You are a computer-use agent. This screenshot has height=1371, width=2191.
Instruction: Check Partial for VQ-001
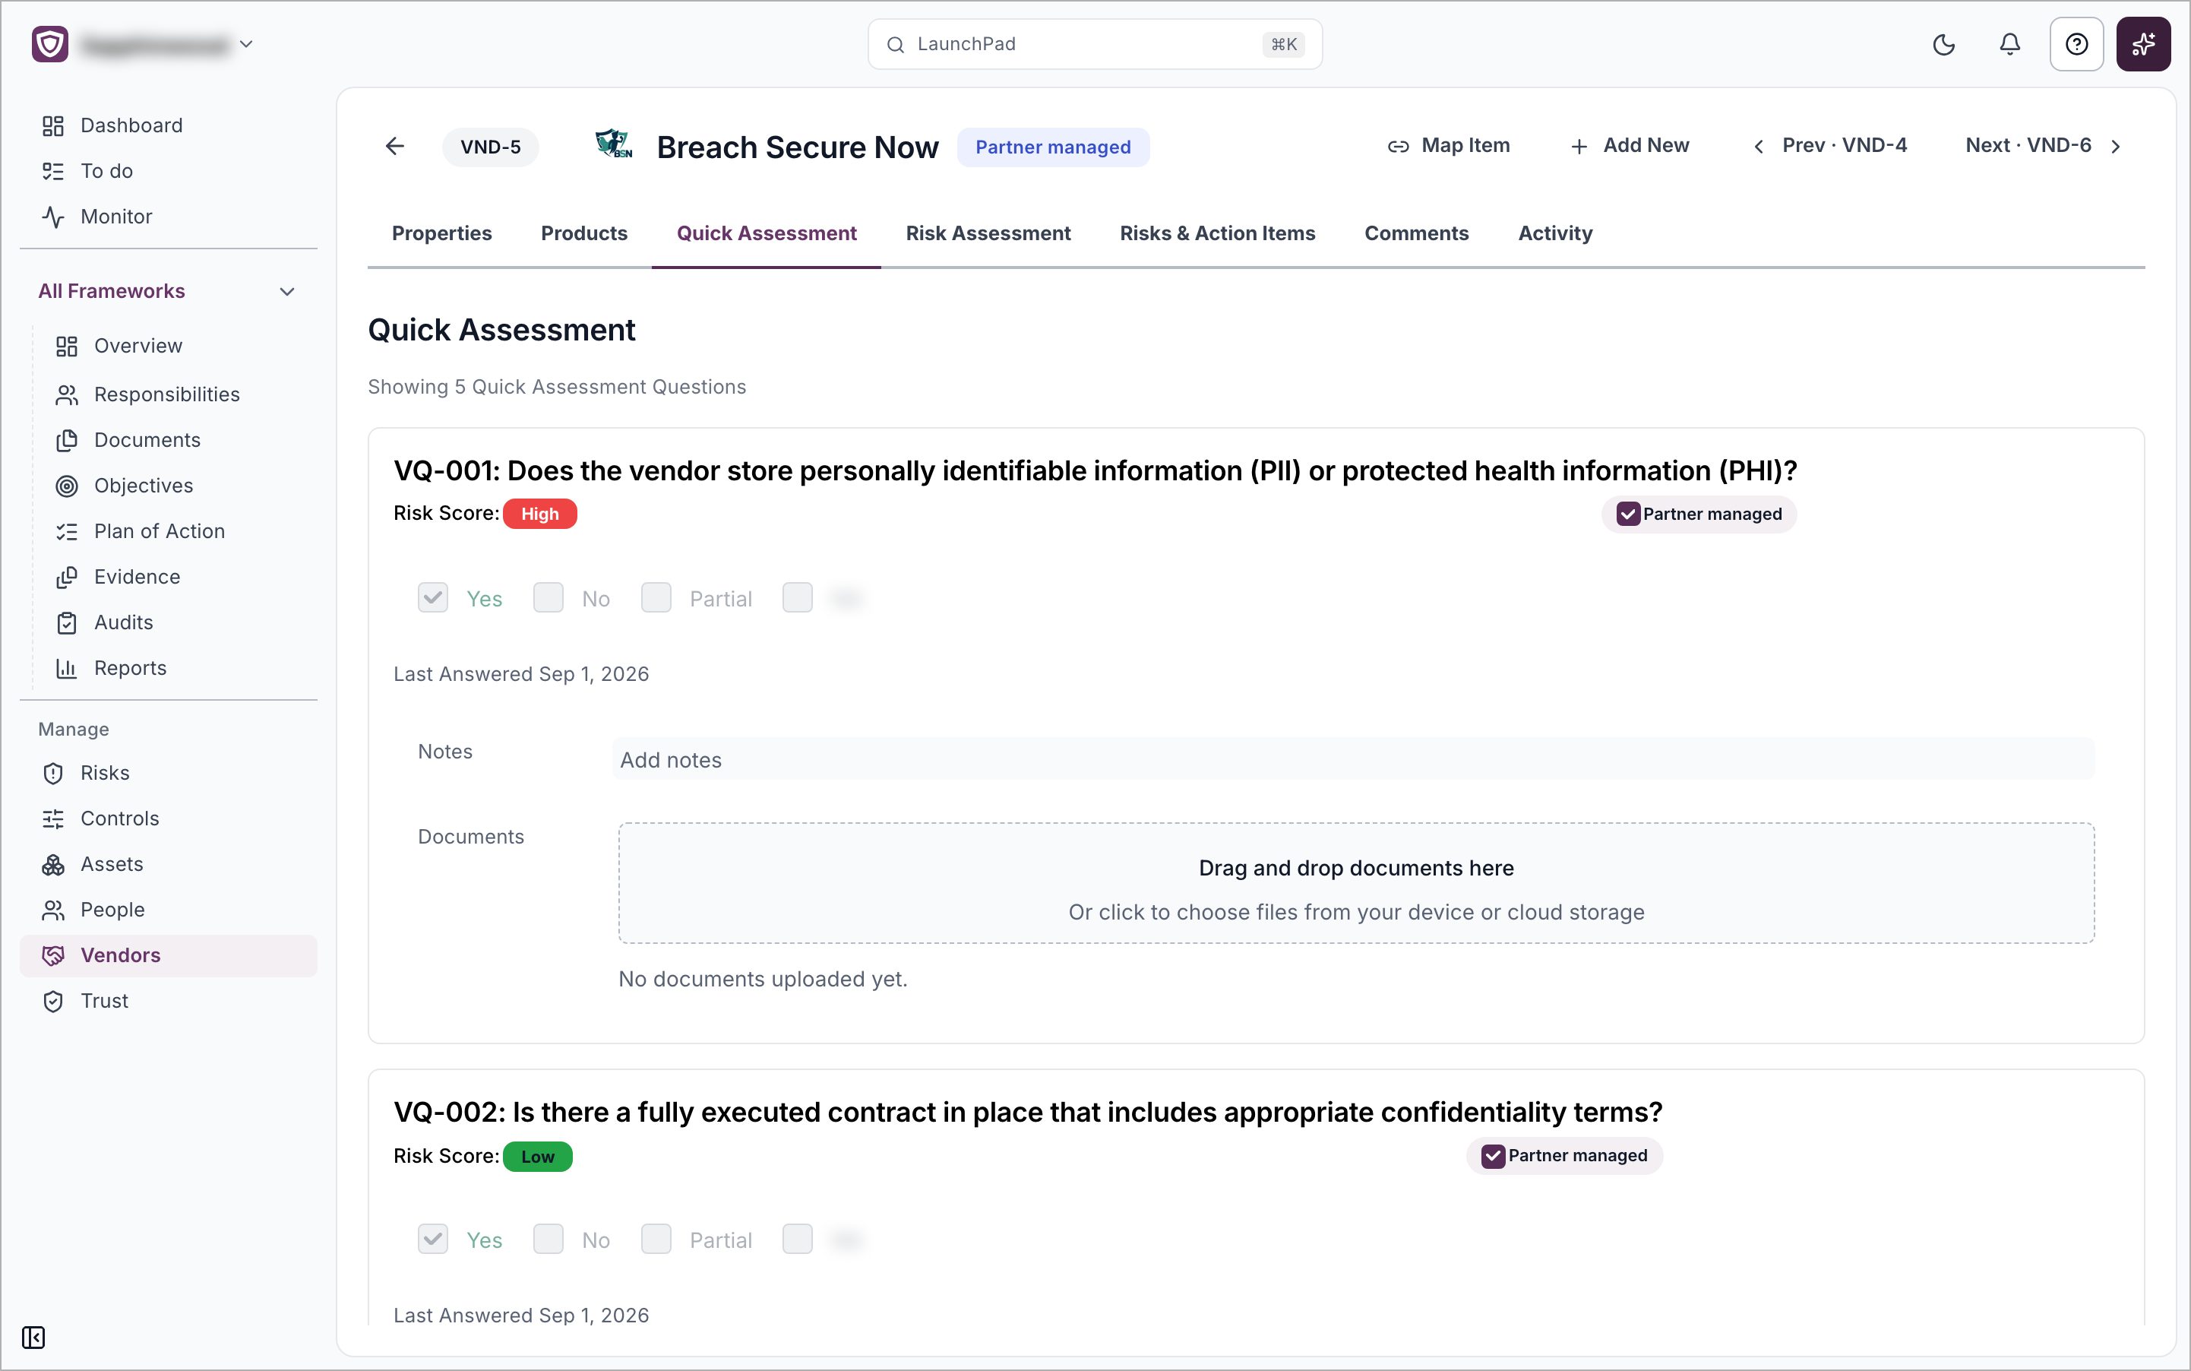coord(656,597)
